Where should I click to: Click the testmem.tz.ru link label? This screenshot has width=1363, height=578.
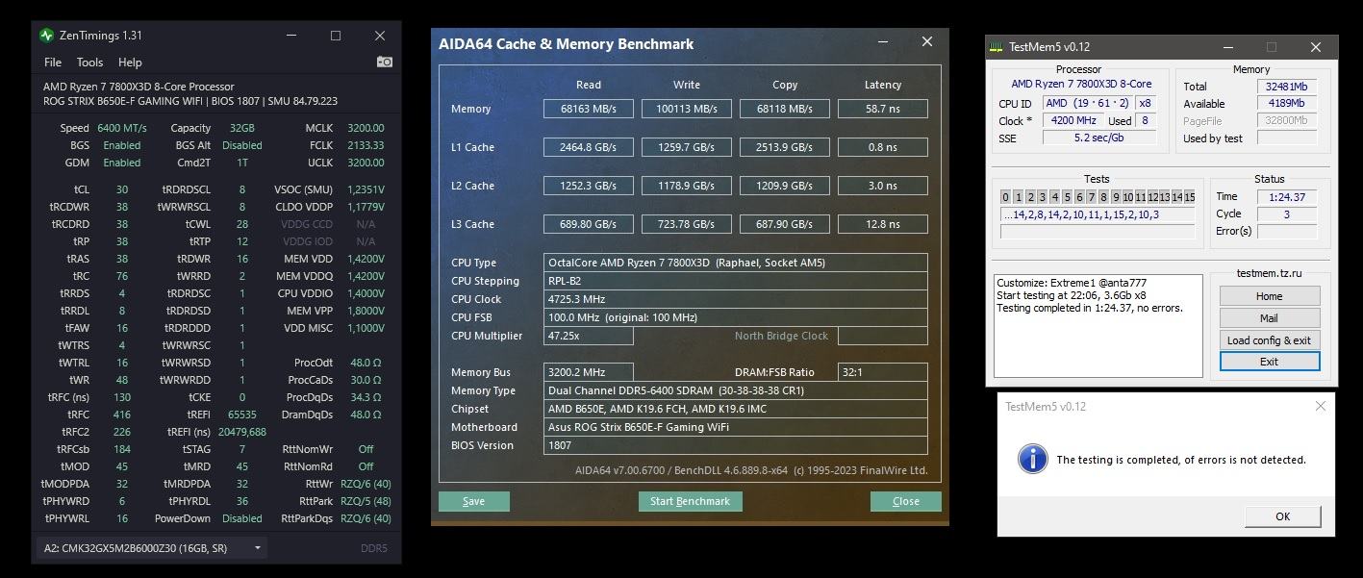[1269, 273]
